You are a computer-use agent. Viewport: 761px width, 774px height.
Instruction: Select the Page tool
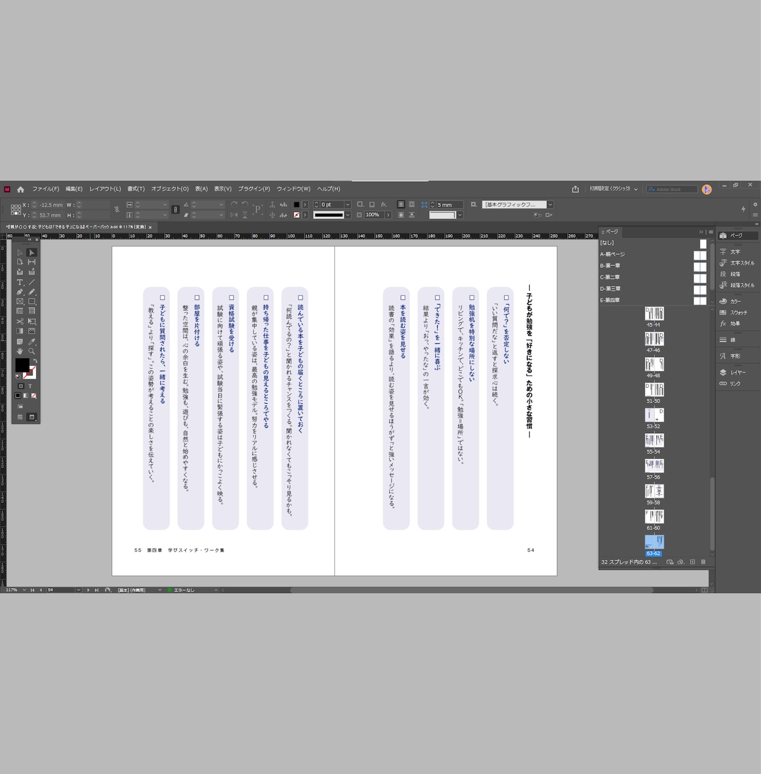[20, 262]
